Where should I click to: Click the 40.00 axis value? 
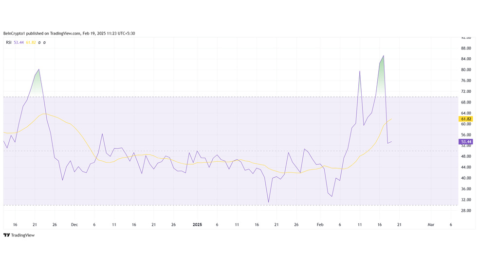[x=466, y=178]
